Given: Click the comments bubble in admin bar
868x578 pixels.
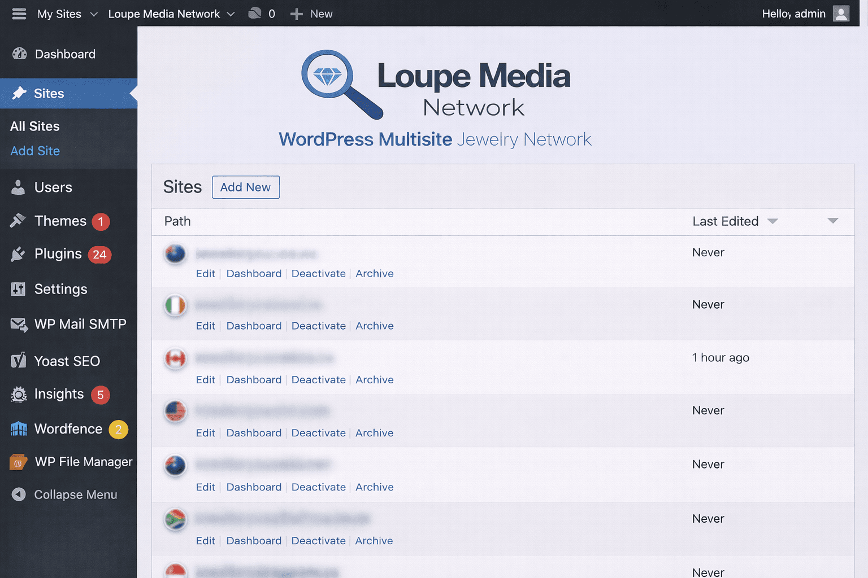Looking at the screenshot, I should pos(255,13).
